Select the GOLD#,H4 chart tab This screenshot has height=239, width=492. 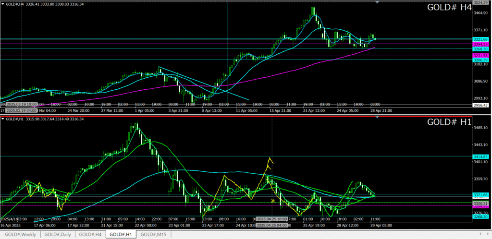coord(90,234)
